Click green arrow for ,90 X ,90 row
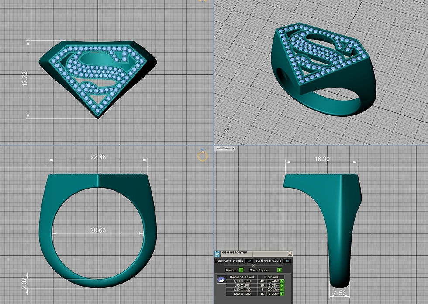The width and height of the screenshot is (428, 304). pyautogui.click(x=282, y=286)
